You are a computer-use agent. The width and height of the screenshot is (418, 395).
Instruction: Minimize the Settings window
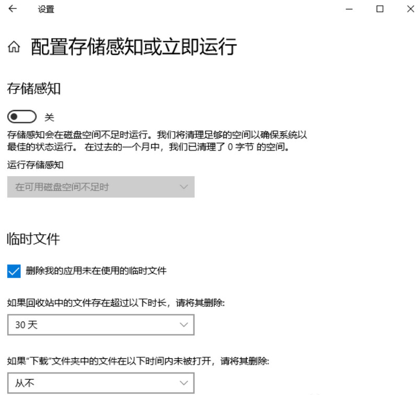pos(349,9)
